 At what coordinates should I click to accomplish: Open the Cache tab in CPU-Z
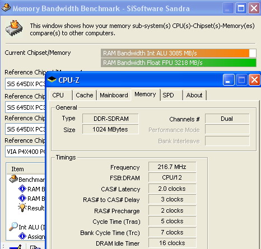tap(85, 95)
